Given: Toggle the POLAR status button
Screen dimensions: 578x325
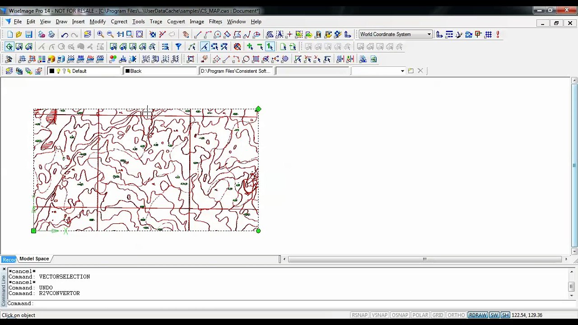Looking at the screenshot, I should [420, 315].
